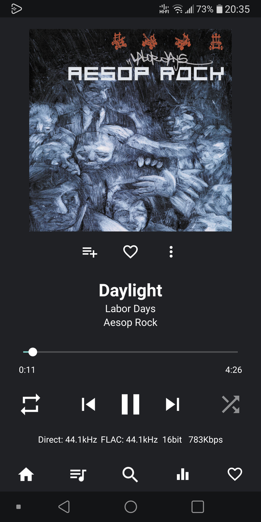The width and height of the screenshot is (261, 522).
Task: Skip to the next track
Action: pyautogui.click(x=173, y=404)
